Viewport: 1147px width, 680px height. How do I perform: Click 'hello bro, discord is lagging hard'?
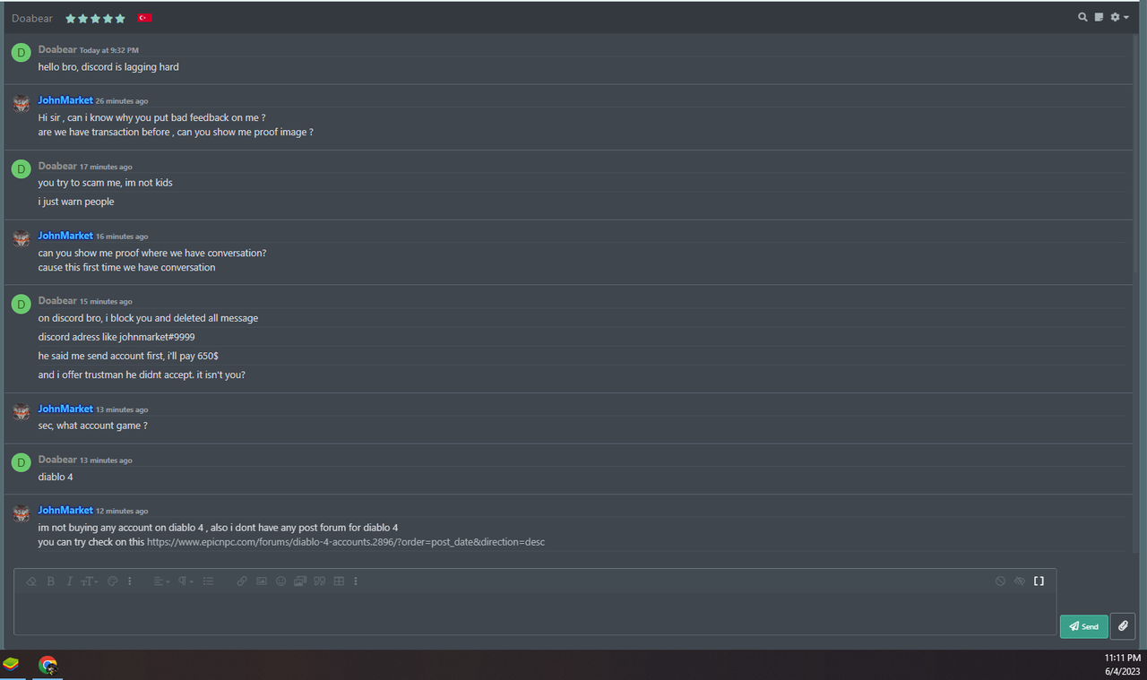(x=108, y=67)
